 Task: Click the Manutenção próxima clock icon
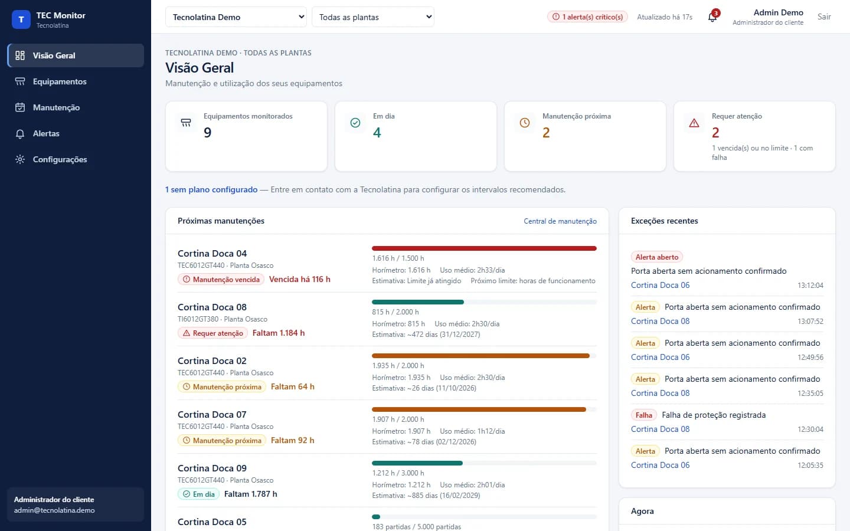coord(525,123)
